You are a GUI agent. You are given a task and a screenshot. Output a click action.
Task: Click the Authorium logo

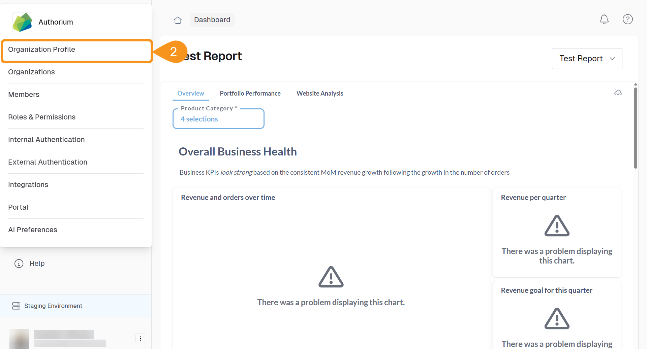tap(22, 22)
